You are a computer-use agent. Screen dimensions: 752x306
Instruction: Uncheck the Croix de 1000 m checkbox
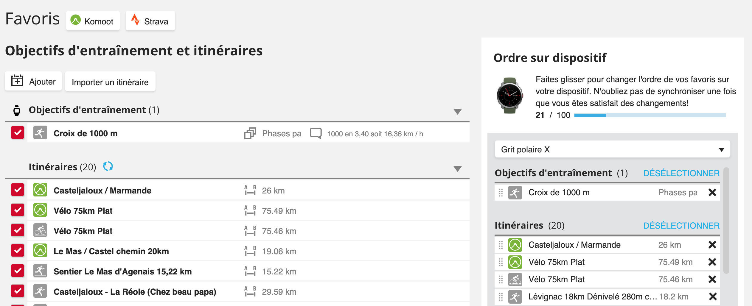18,132
